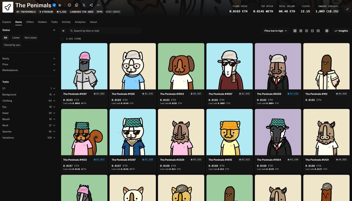Collapse the Status filter section
352x201 pixels.
pos(29,30)
